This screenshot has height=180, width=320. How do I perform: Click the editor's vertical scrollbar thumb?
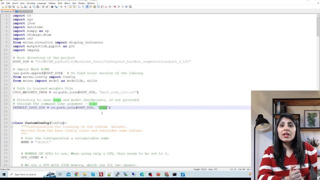click(318, 26)
